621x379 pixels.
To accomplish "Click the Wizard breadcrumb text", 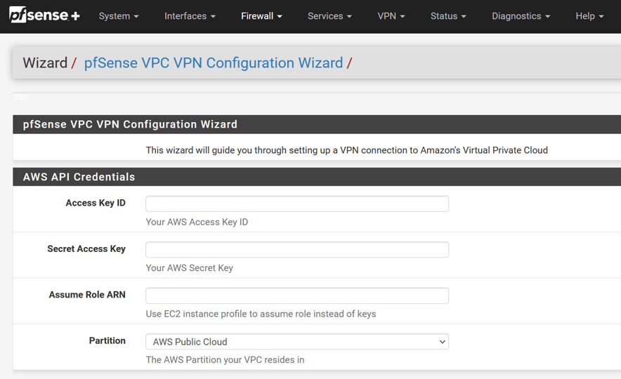I will (45, 63).
